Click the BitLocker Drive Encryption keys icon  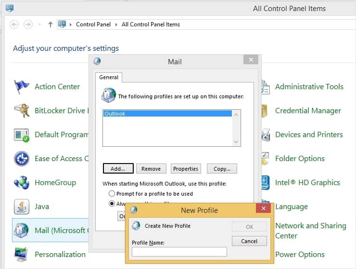tap(22, 111)
